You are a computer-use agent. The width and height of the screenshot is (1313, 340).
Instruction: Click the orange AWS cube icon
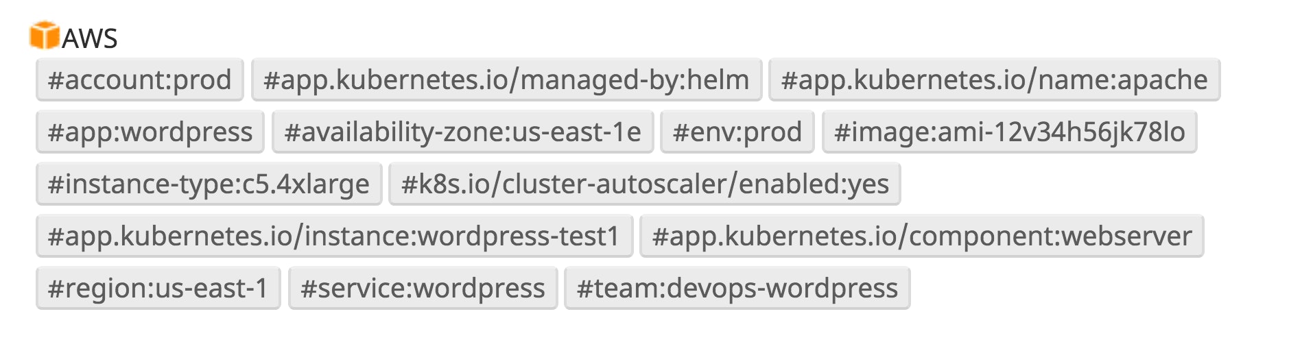(45, 36)
